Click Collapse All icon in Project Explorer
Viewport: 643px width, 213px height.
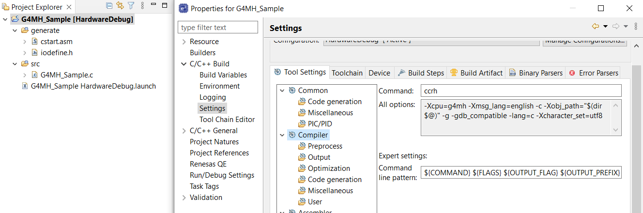pyautogui.click(x=109, y=6)
